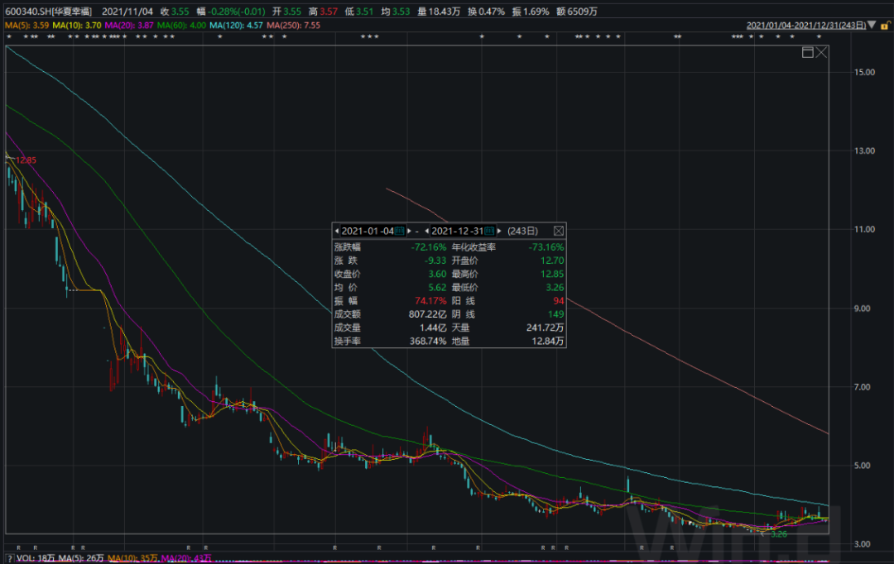Click the amount 额 6509万 in header
The image size is (894, 564).
coord(577,12)
